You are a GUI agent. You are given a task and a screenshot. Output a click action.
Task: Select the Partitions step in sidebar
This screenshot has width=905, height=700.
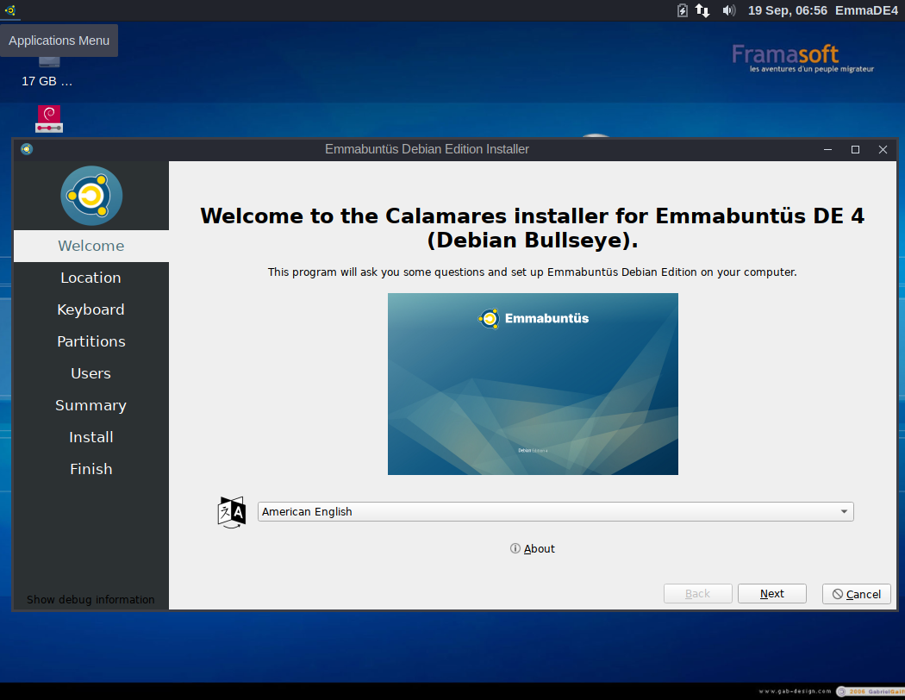pos(91,341)
